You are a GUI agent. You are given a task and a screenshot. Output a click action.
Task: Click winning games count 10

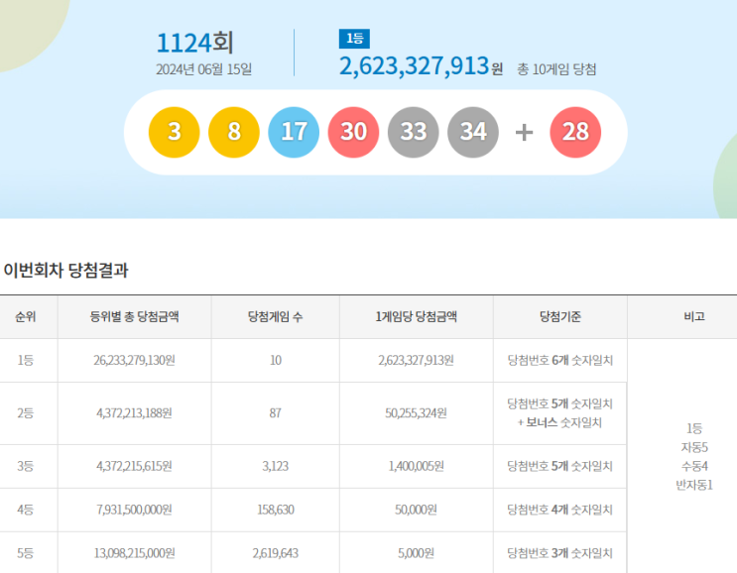[x=276, y=360]
